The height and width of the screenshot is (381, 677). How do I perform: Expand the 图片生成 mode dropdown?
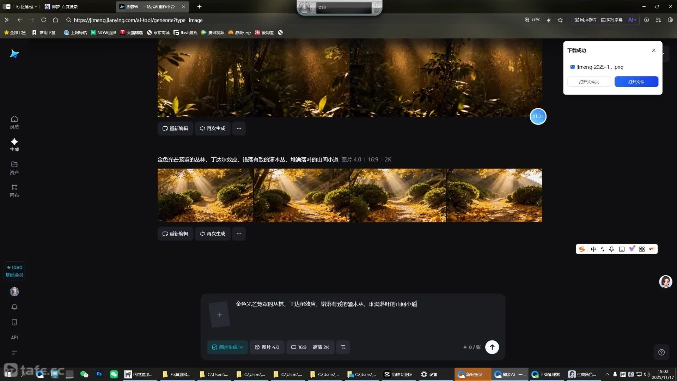tap(227, 347)
